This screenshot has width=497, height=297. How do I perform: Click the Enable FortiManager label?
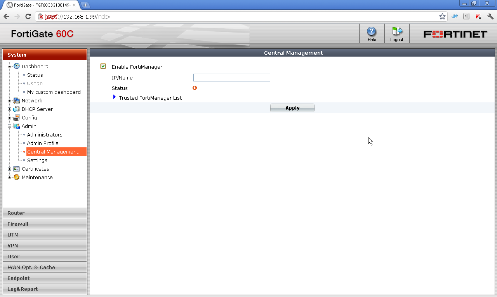tap(137, 67)
